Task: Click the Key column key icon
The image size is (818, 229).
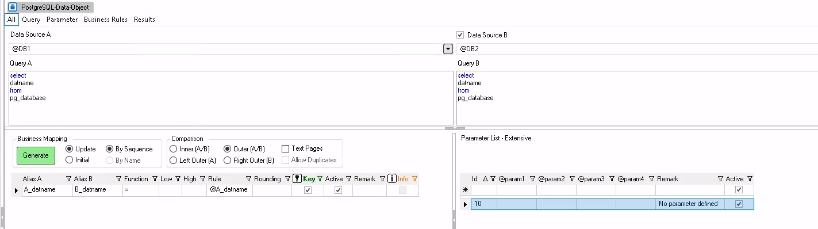Action: tap(297, 179)
